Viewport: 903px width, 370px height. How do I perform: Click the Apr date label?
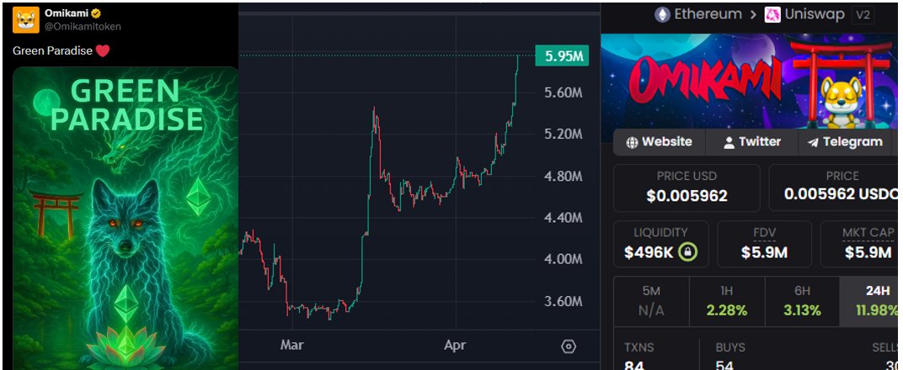(x=455, y=346)
